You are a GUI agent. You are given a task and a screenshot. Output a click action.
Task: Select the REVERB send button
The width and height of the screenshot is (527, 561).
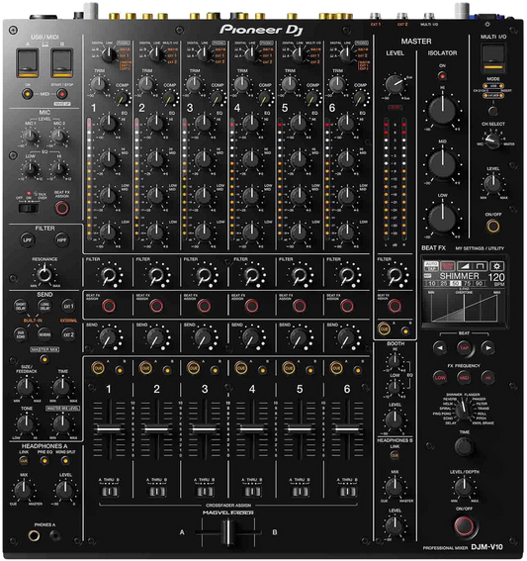(44, 334)
